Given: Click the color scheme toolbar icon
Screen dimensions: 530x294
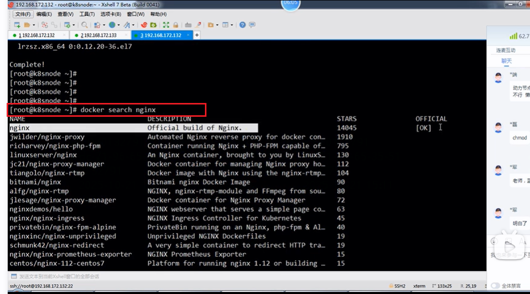Looking at the screenshot, I should coord(98,25).
